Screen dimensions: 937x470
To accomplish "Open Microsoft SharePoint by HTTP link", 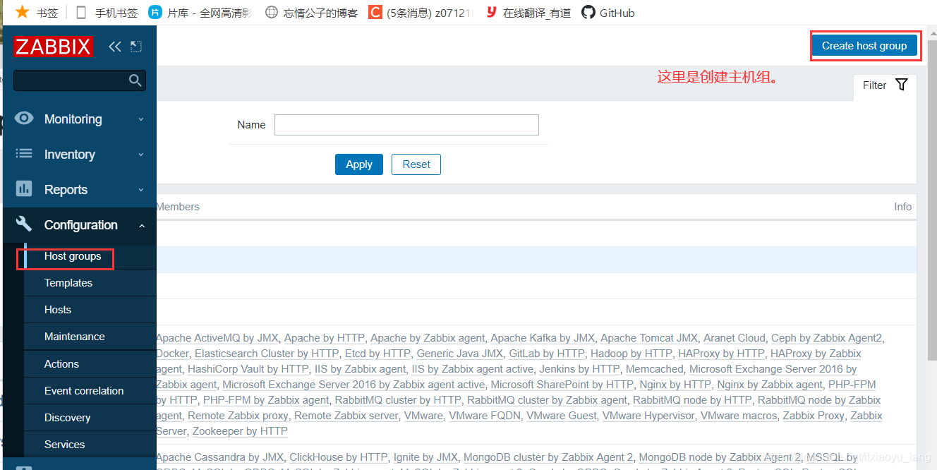I will [562, 385].
